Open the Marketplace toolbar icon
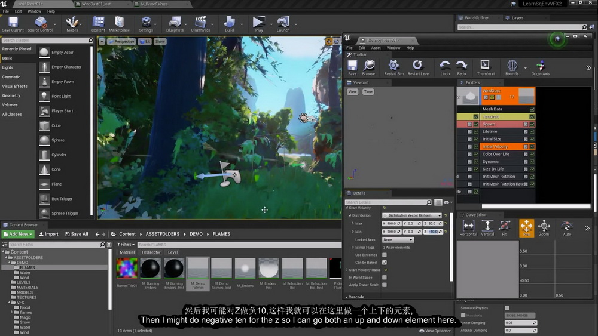 tap(120, 24)
